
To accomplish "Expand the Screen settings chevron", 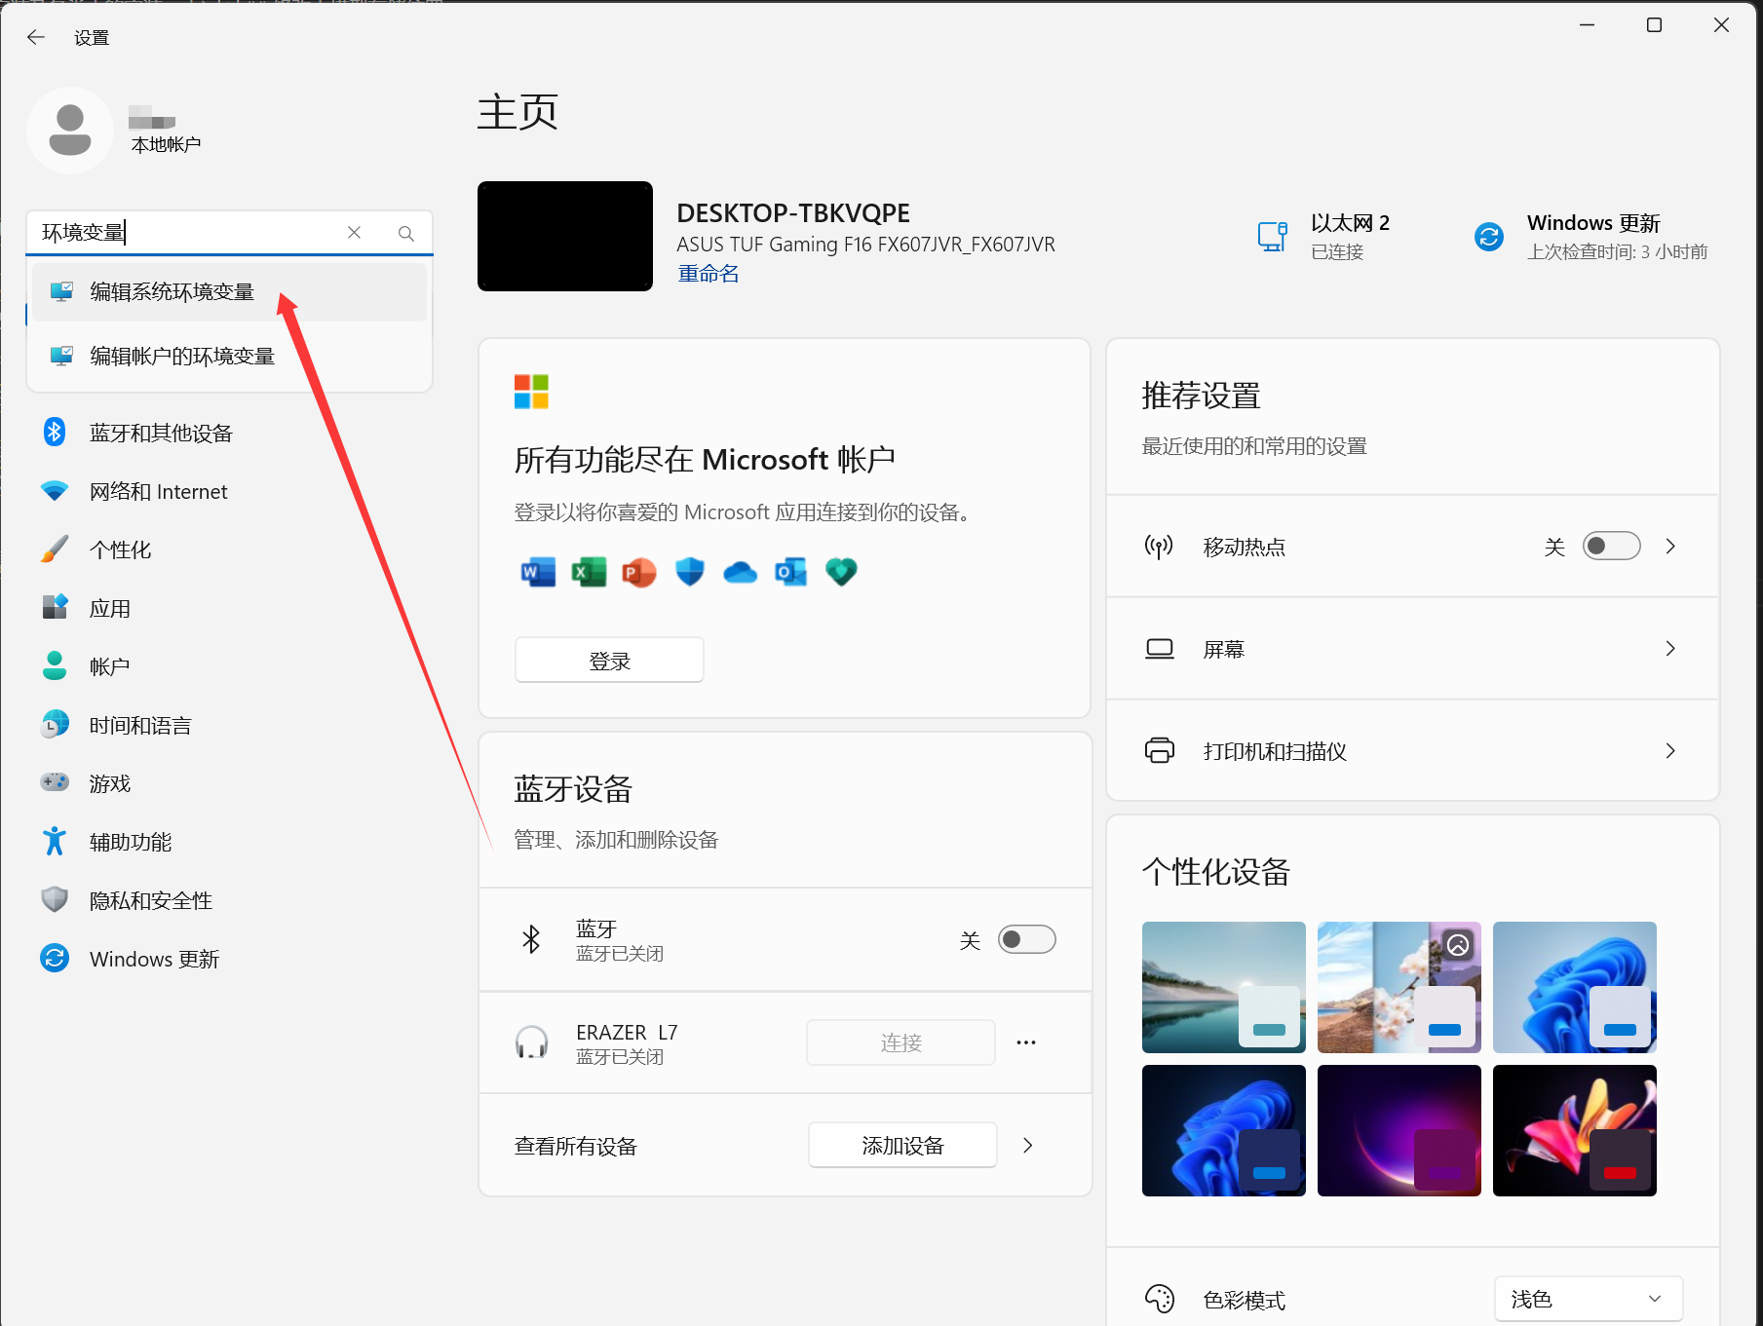I will tap(1670, 649).
